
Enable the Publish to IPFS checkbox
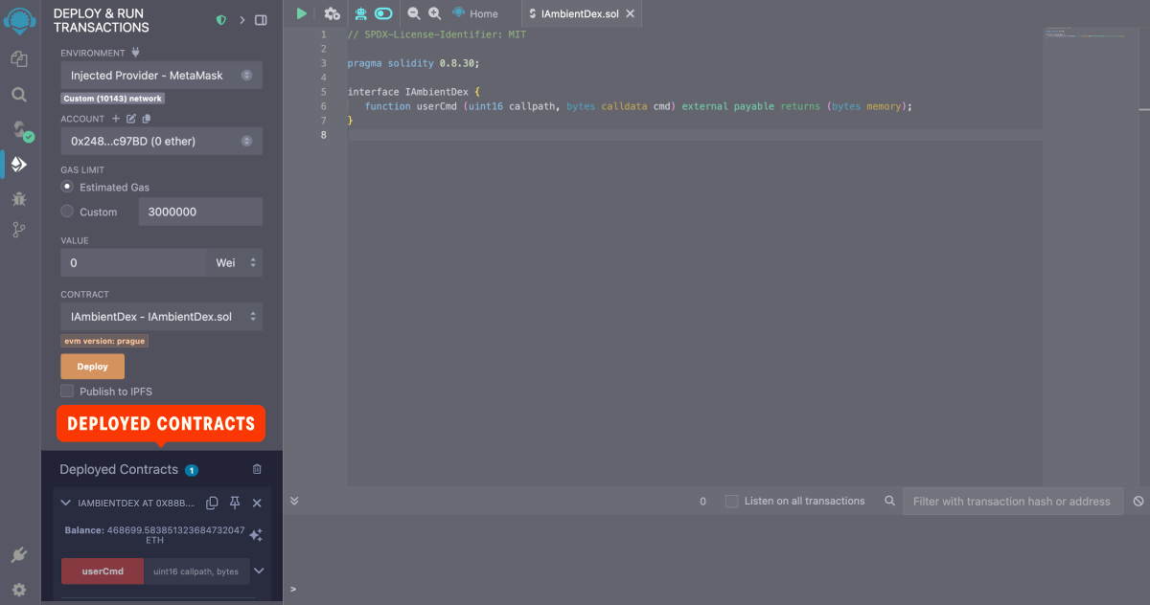(67, 391)
